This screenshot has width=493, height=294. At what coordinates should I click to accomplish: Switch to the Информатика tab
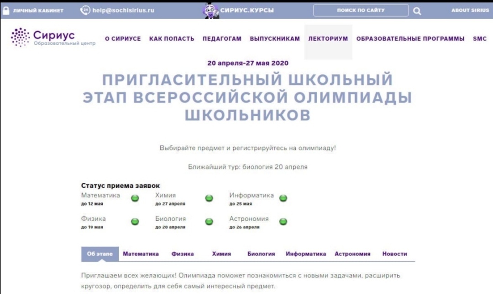306,254
